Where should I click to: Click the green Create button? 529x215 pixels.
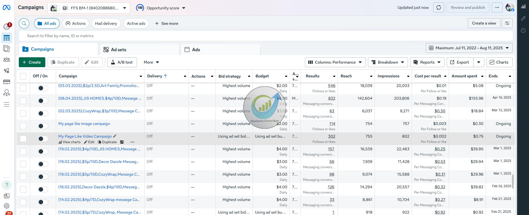(32, 62)
